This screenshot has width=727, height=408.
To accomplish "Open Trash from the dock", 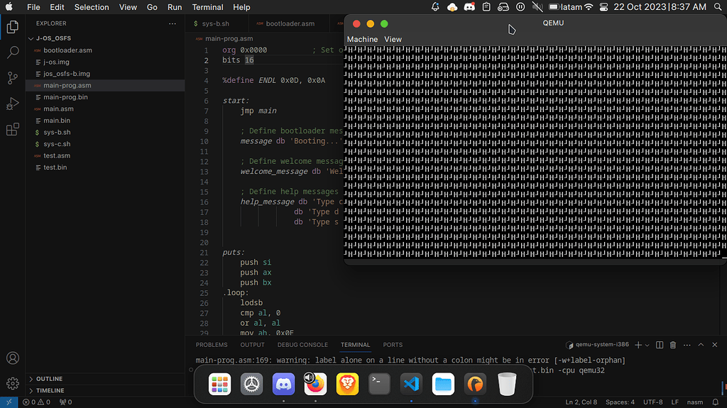I will pos(507,384).
